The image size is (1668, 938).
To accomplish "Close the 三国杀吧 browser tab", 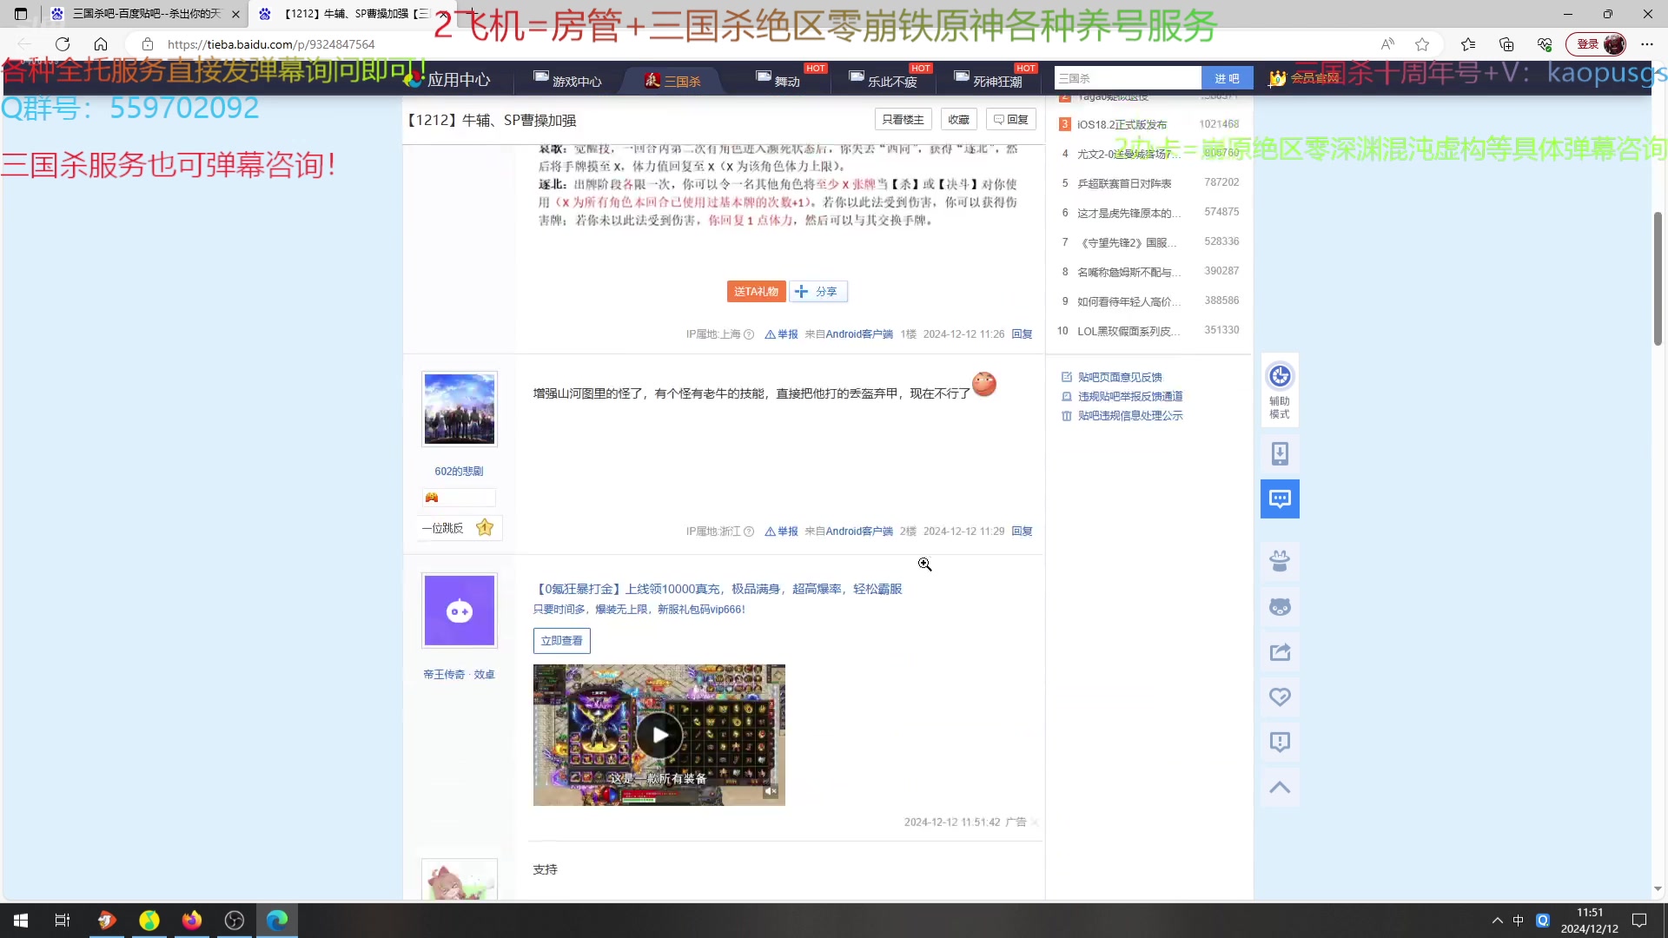I will [235, 14].
